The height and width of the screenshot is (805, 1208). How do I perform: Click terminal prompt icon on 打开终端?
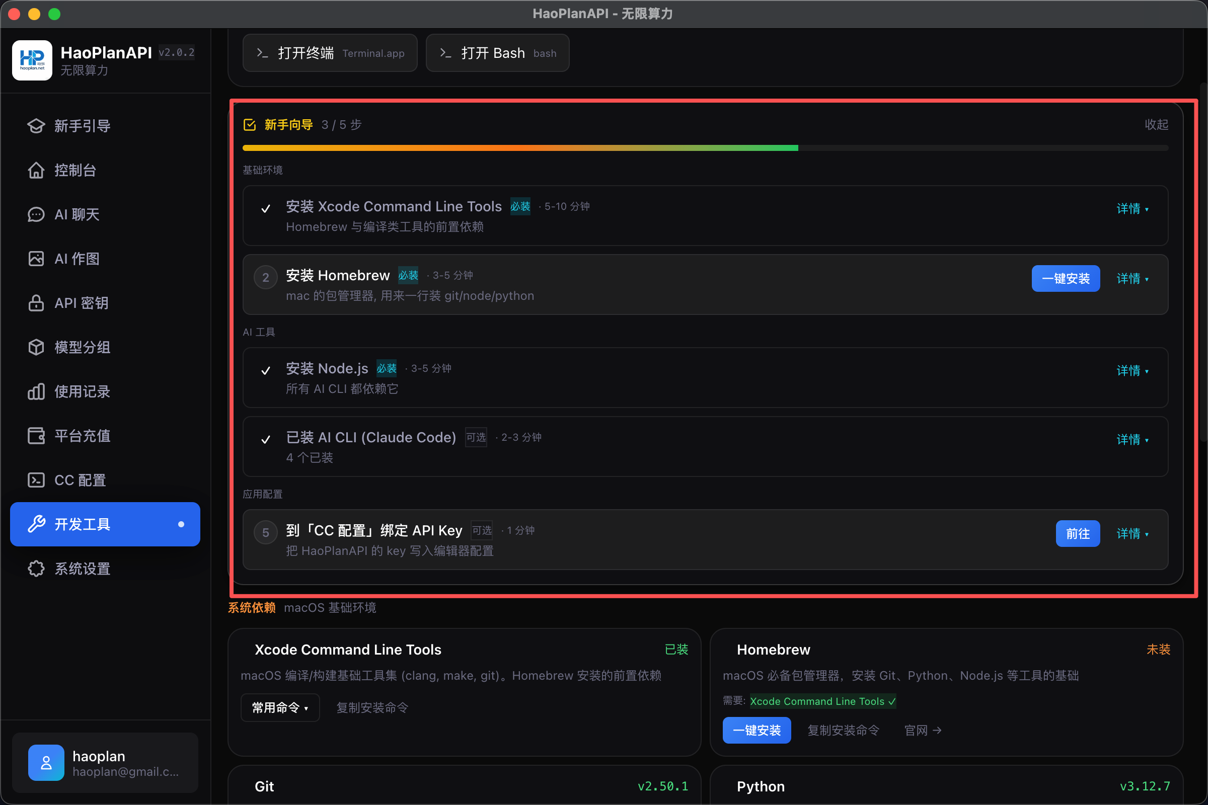click(262, 53)
